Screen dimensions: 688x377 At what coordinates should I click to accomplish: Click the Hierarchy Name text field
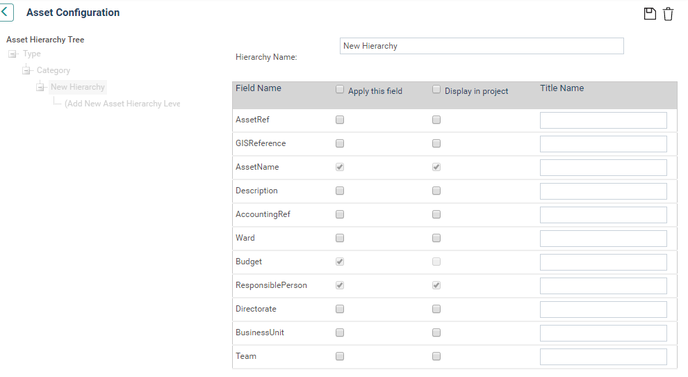click(x=482, y=46)
